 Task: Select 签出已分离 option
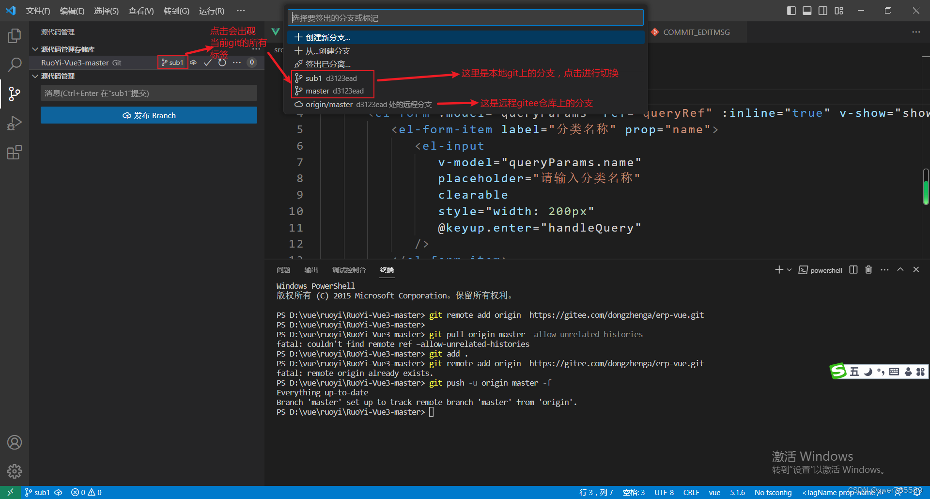click(x=465, y=64)
